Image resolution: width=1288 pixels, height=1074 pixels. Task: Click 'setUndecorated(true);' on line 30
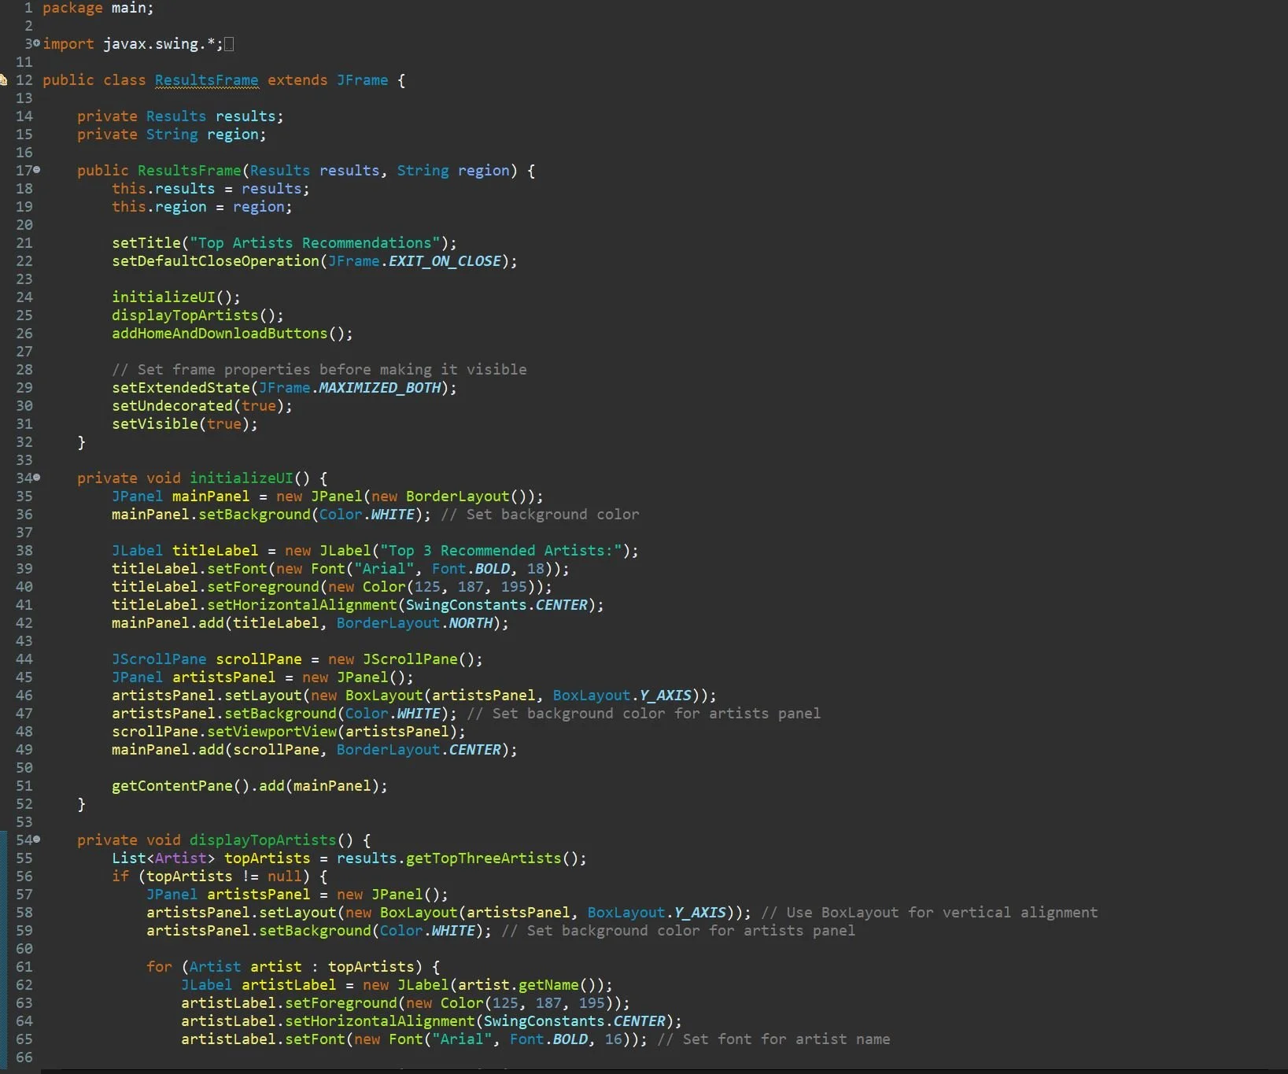[202, 406]
